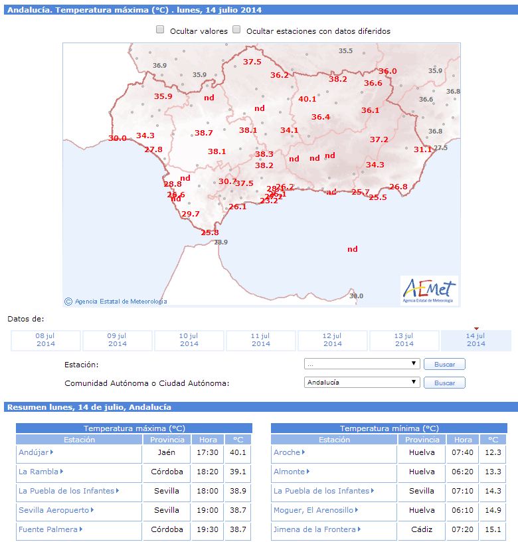Open the Sevilla Aeropuerto station link

point(56,510)
